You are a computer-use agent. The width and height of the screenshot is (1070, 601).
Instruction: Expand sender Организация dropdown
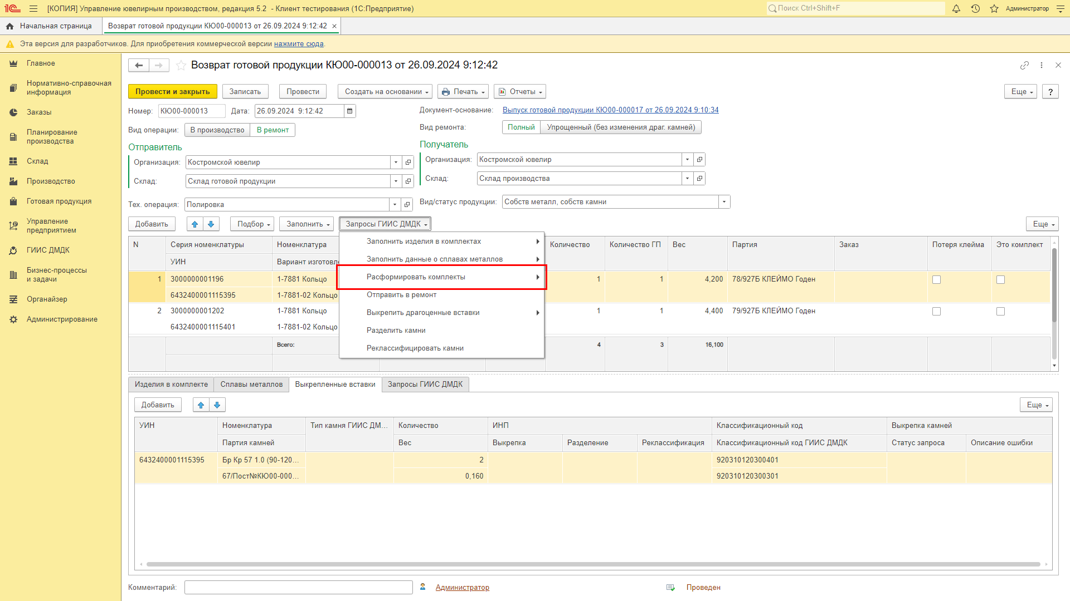396,162
